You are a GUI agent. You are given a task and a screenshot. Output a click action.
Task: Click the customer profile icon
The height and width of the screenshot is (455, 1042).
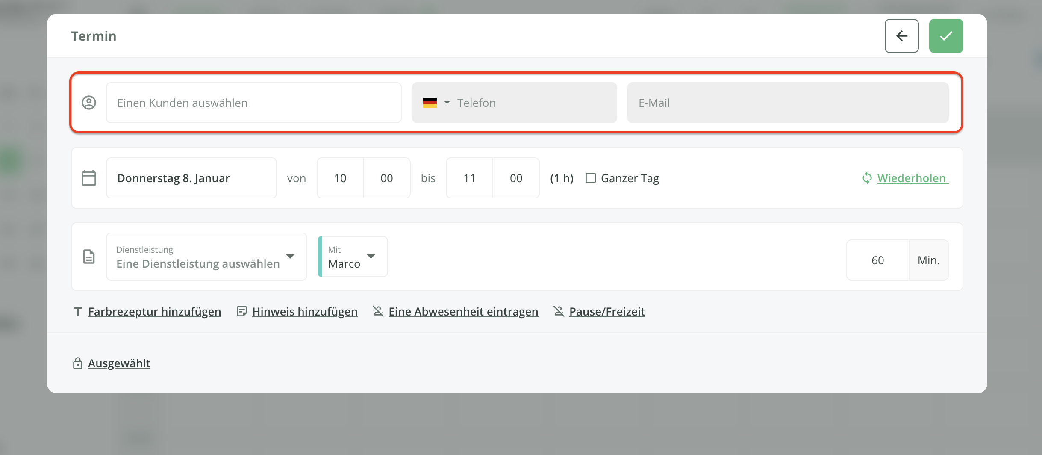click(89, 103)
